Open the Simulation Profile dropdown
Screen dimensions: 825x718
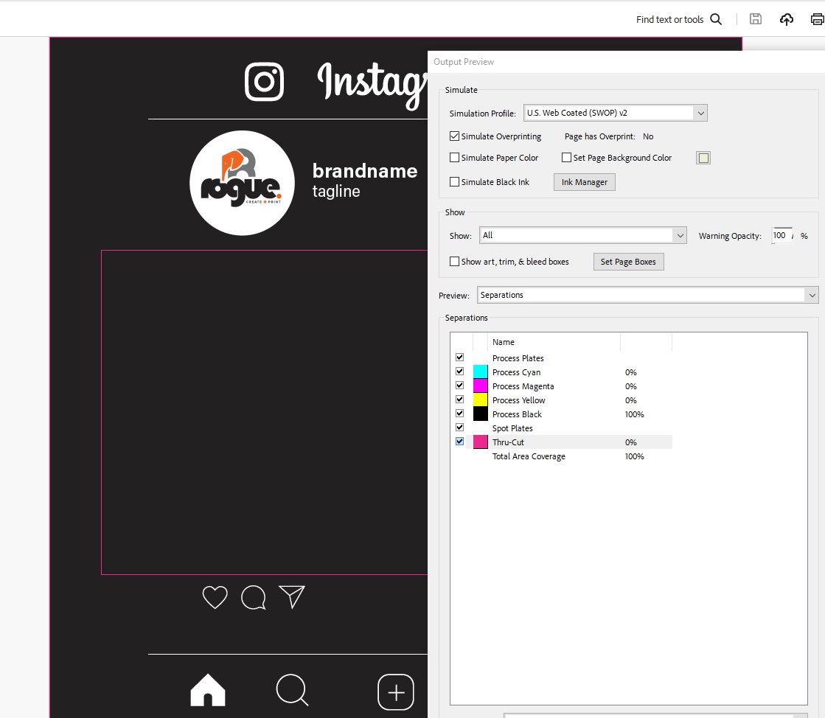(x=615, y=113)
